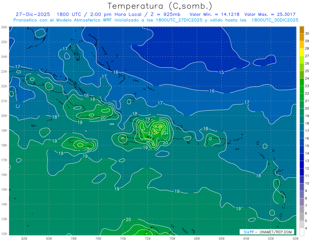The height and width of the screenshot is (242, 314).
Task: Click the longitude axis label "80W"
Action: click(49, 238)
